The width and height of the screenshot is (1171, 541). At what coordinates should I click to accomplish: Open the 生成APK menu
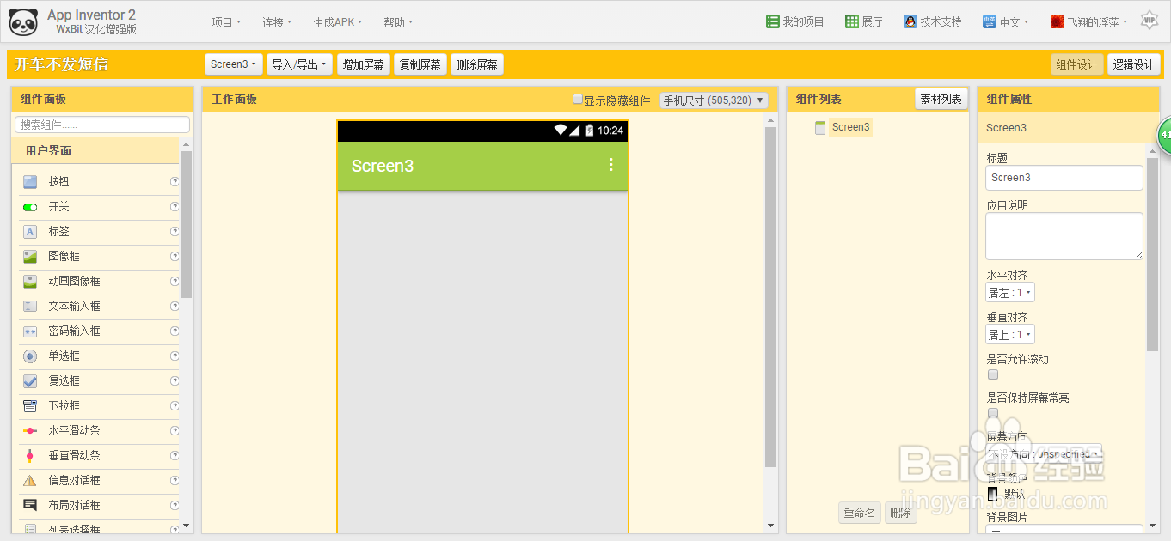338,22
